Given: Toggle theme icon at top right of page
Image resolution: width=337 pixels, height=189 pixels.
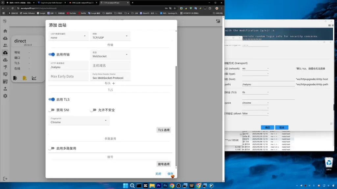Looking at the screenshot, I should point(218,21).
